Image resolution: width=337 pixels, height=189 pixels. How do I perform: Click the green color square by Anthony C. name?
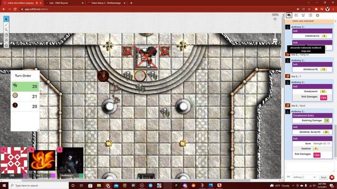pyautogui.click(x=81, y=176)
